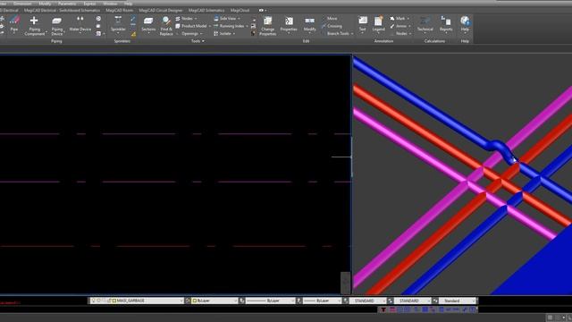Click the Text annotation tool
Viewport: 572px width, 322px height.
coord(363,24)
